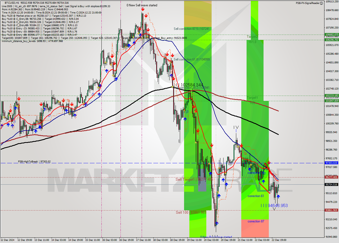Click the '12 Dec 2024' date axis label
339x243 pixels.
pos(7,240)
